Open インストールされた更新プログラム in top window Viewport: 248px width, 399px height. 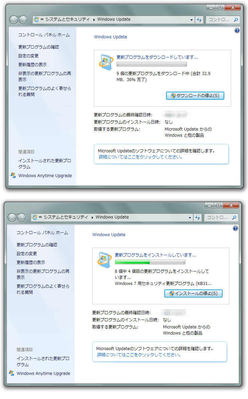44,164
